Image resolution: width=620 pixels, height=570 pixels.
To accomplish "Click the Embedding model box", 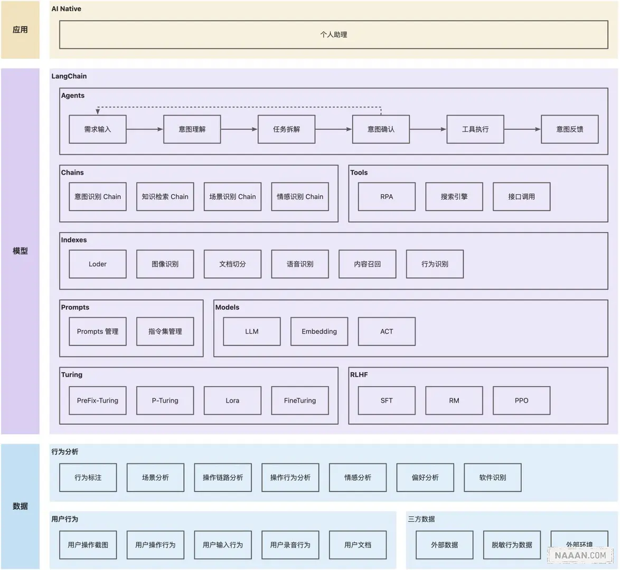I will [319, 331].
